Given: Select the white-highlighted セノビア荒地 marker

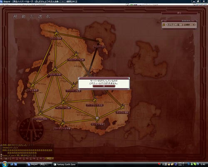Looking at the screenshot, I should click(97, 119).
